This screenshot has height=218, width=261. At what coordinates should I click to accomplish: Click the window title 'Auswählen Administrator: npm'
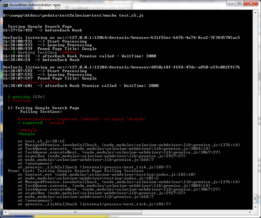pos(35,5)
